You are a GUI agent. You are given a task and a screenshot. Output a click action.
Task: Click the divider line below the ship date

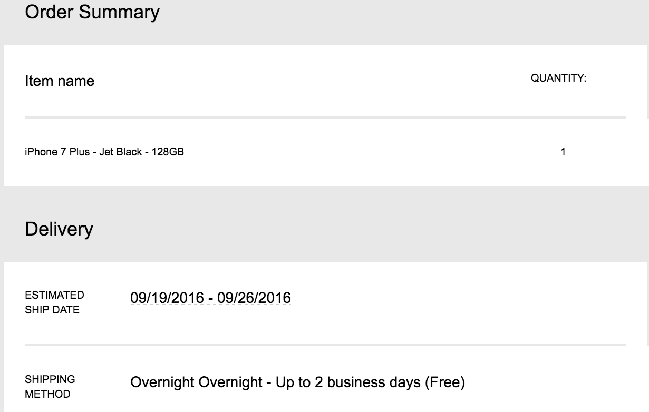tap(325, 345)
